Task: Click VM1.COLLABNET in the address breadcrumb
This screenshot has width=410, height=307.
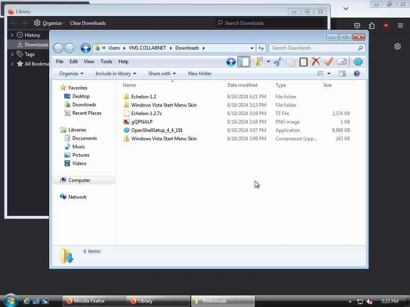Action: tap(147, 48)
